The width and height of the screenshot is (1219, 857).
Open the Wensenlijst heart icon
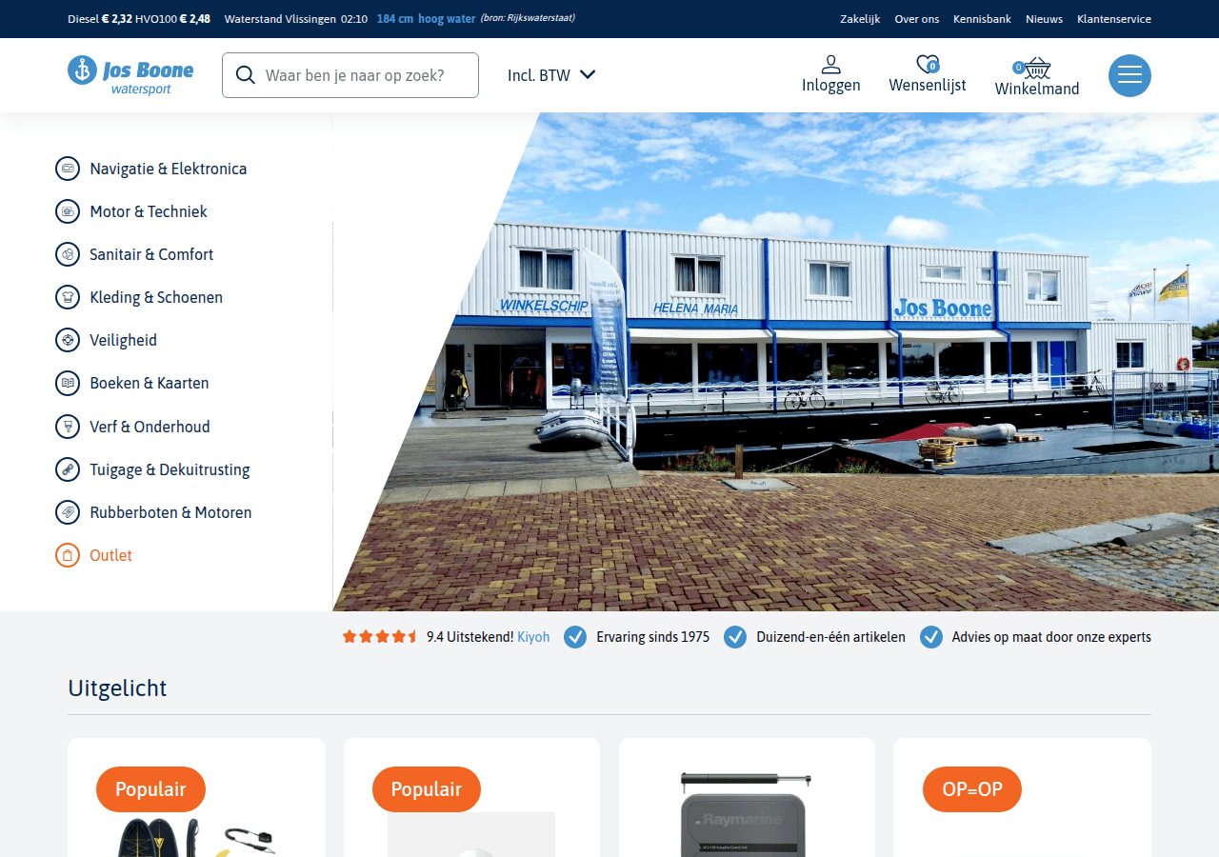pyautogui.click(x=928, y=64)
